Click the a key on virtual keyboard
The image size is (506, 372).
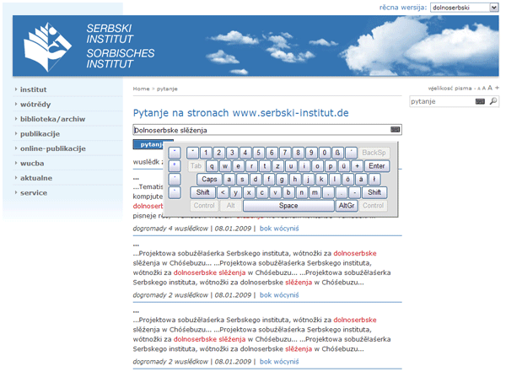coord(229,179)
